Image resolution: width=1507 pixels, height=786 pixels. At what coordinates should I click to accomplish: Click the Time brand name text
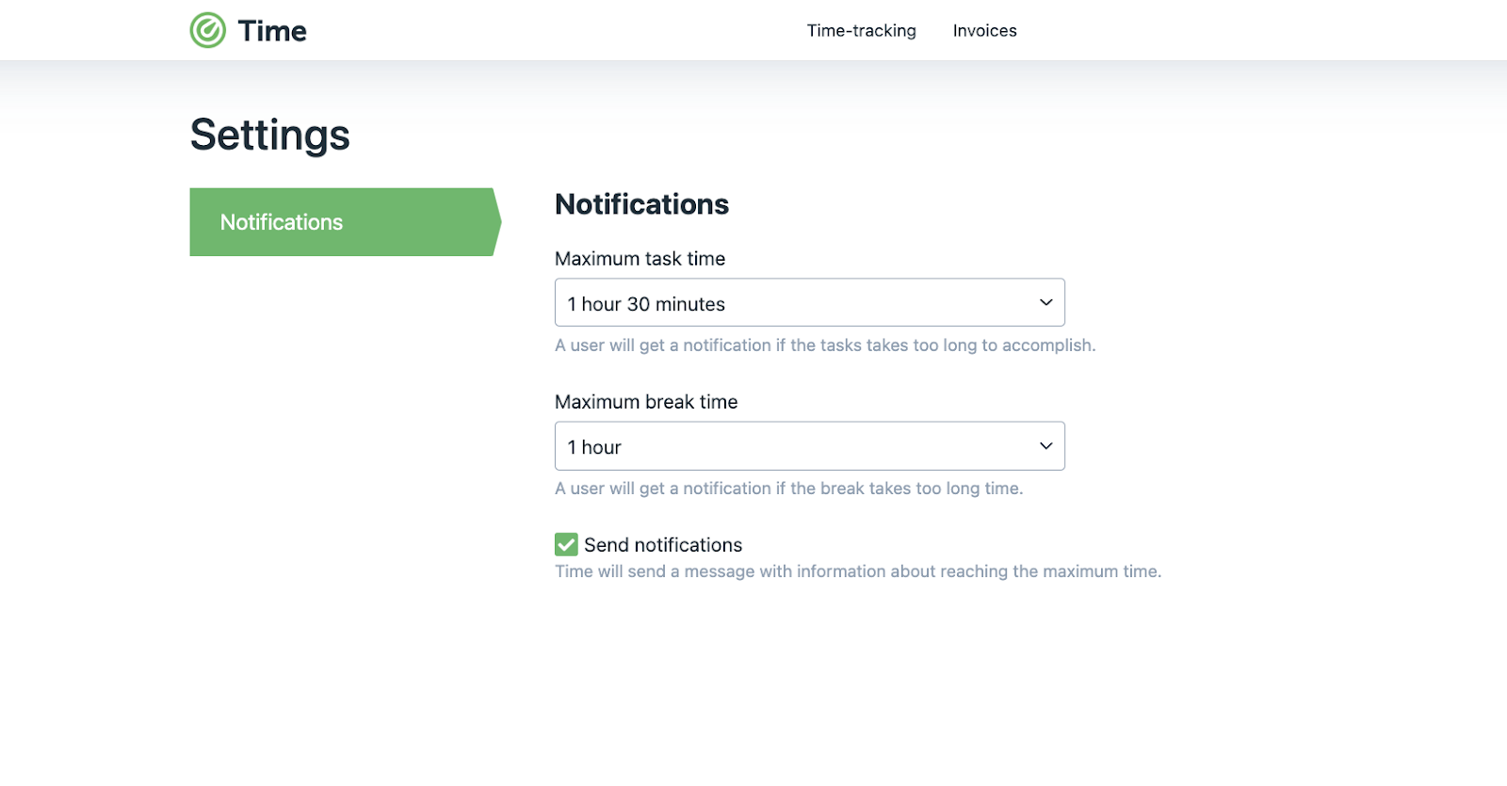point(272,31)
